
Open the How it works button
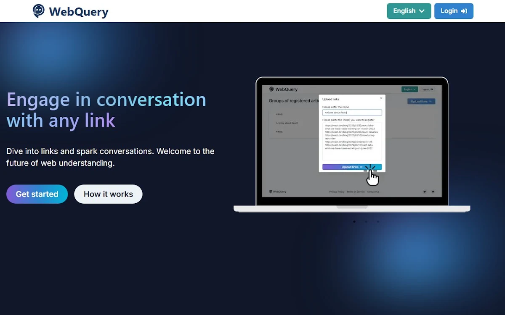[x=108, y=194]
